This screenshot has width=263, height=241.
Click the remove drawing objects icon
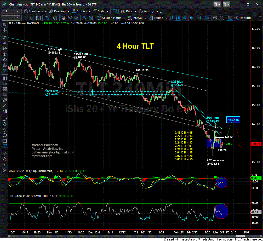(x=4, y=159)
